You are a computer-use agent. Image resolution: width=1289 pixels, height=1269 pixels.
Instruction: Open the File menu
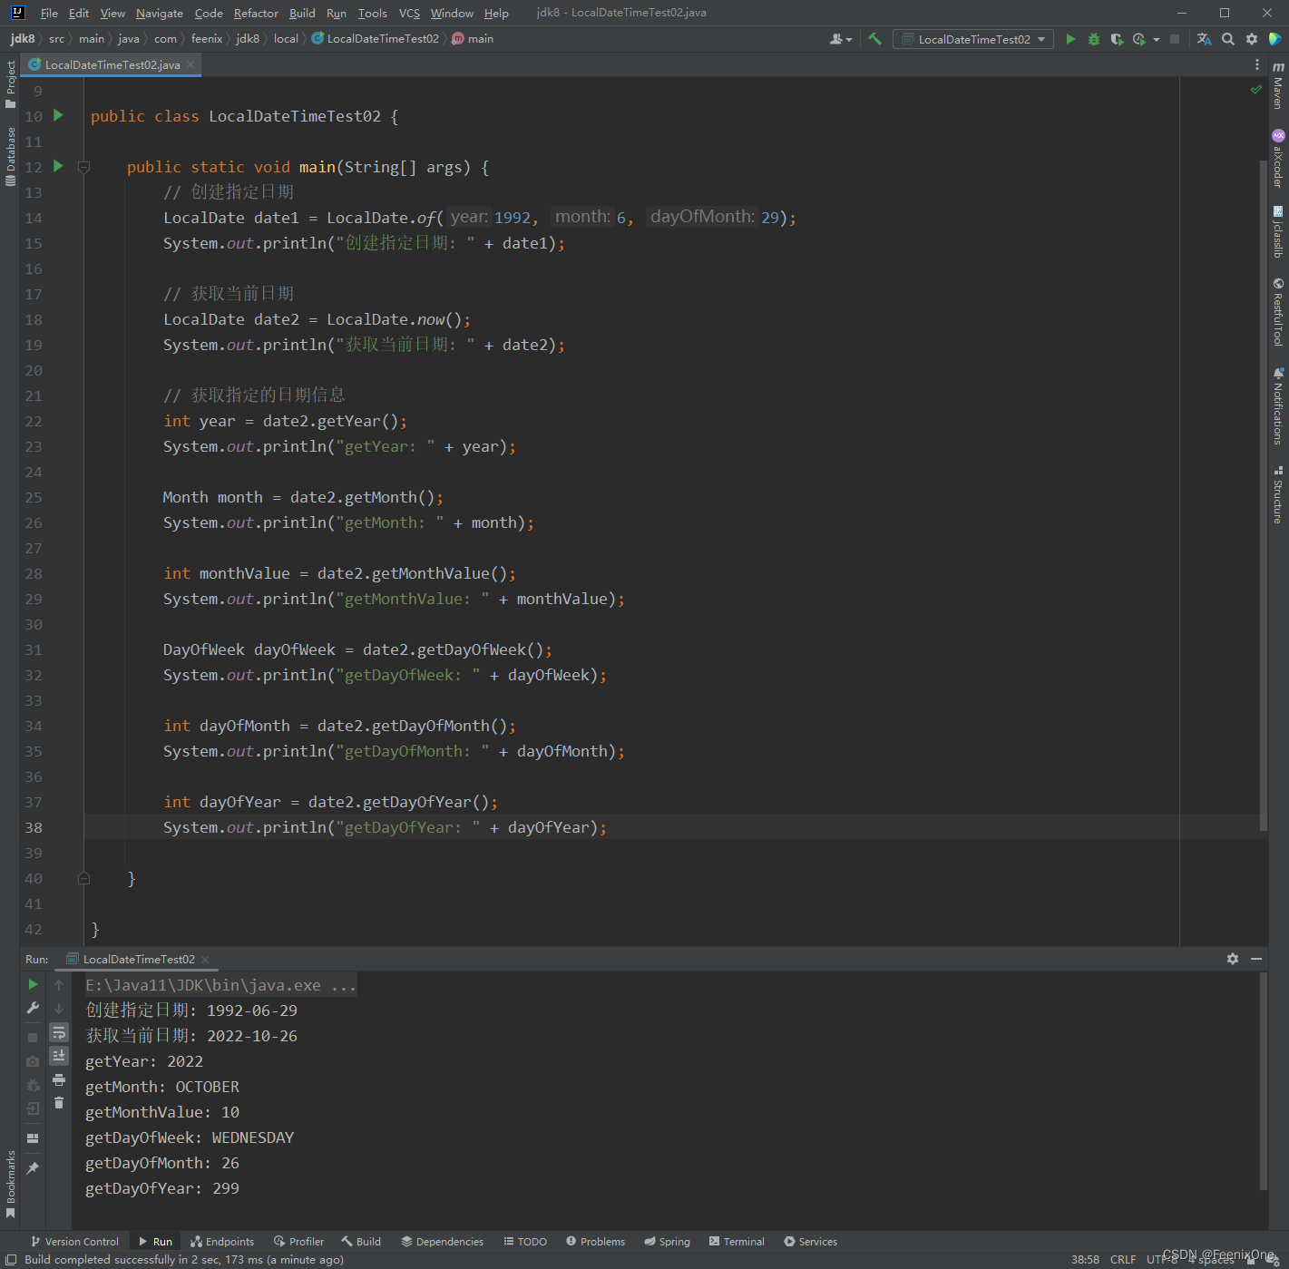[x=49, y=13]
